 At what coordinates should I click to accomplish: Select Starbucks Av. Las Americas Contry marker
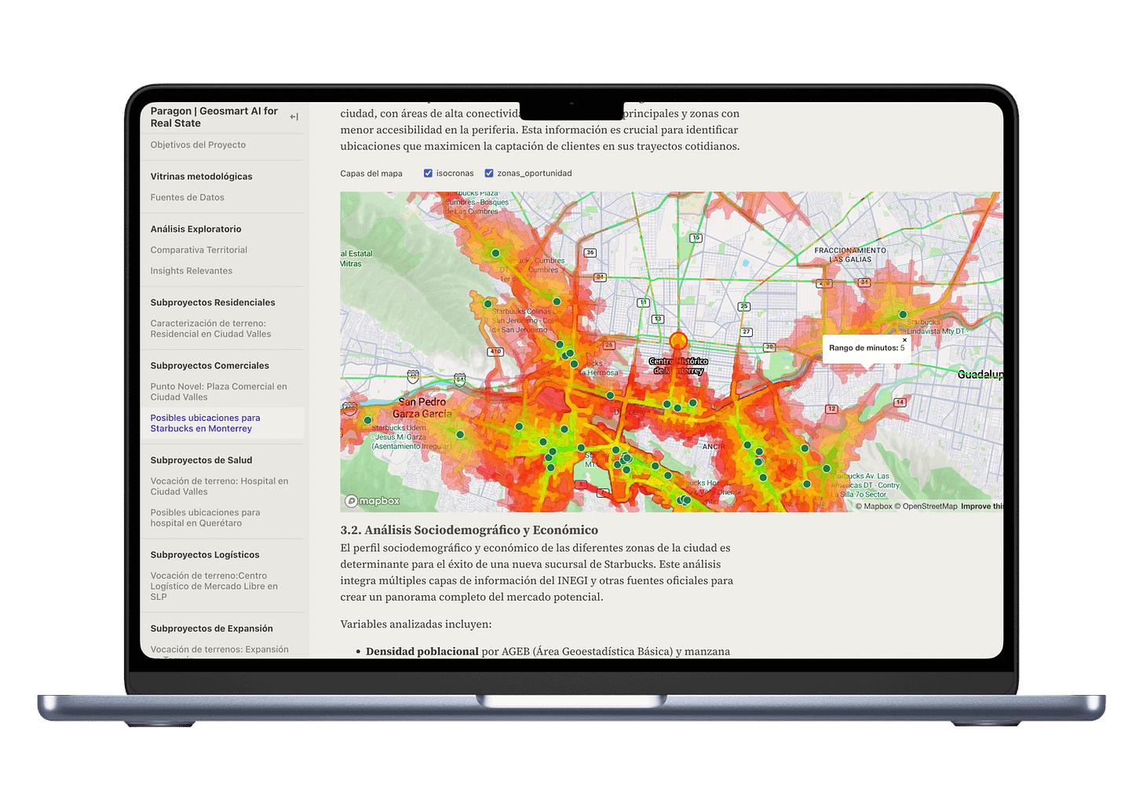coord(826,468)
